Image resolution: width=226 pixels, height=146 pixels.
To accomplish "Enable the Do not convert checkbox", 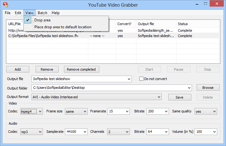I will click(141, 79).
